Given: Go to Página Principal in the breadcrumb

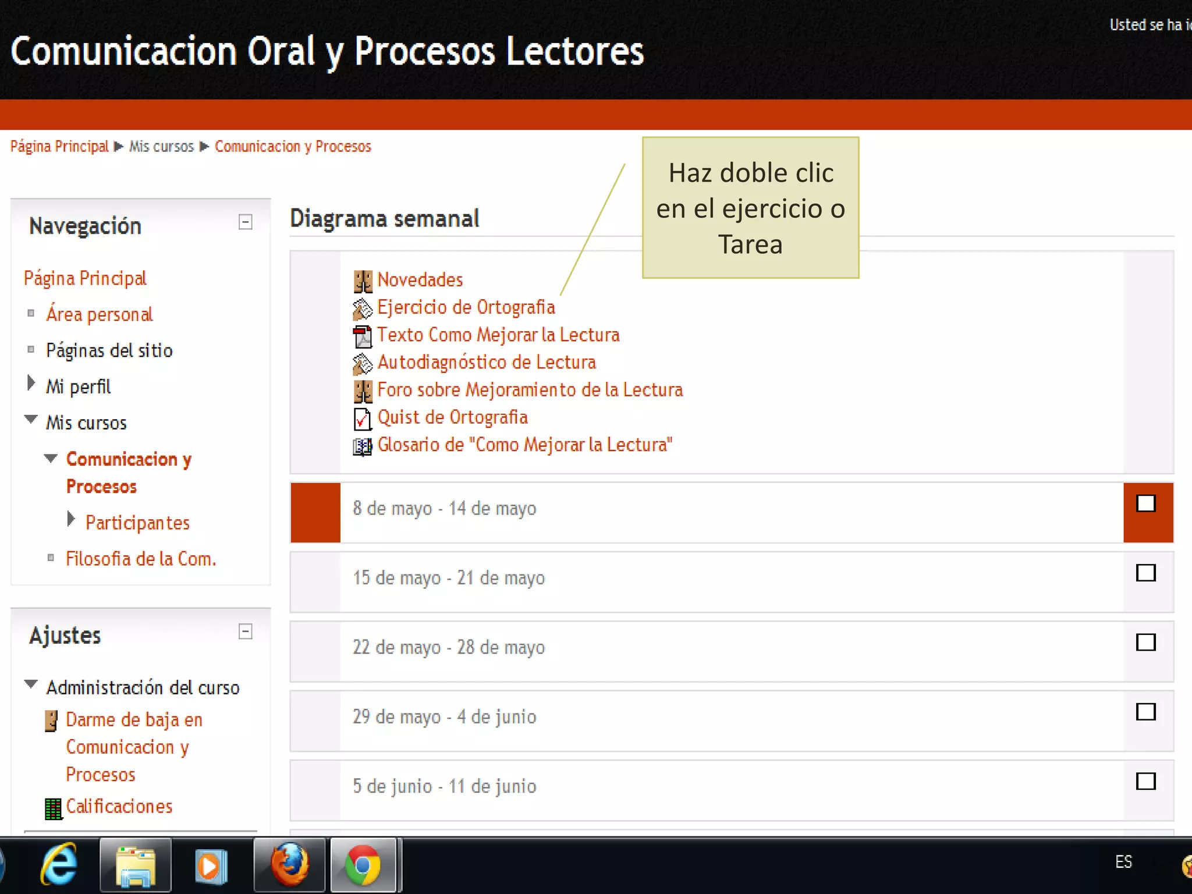Looking at the screenshot, I should (x=59, y=147).
